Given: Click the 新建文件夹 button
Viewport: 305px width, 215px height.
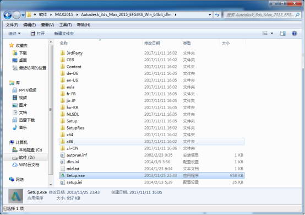Looking at the screenshot, I should click(64, 34).
